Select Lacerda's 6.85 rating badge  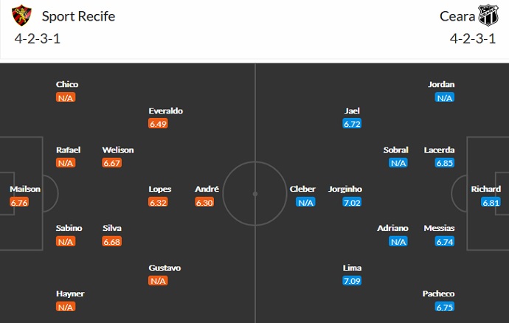point(444,163)
